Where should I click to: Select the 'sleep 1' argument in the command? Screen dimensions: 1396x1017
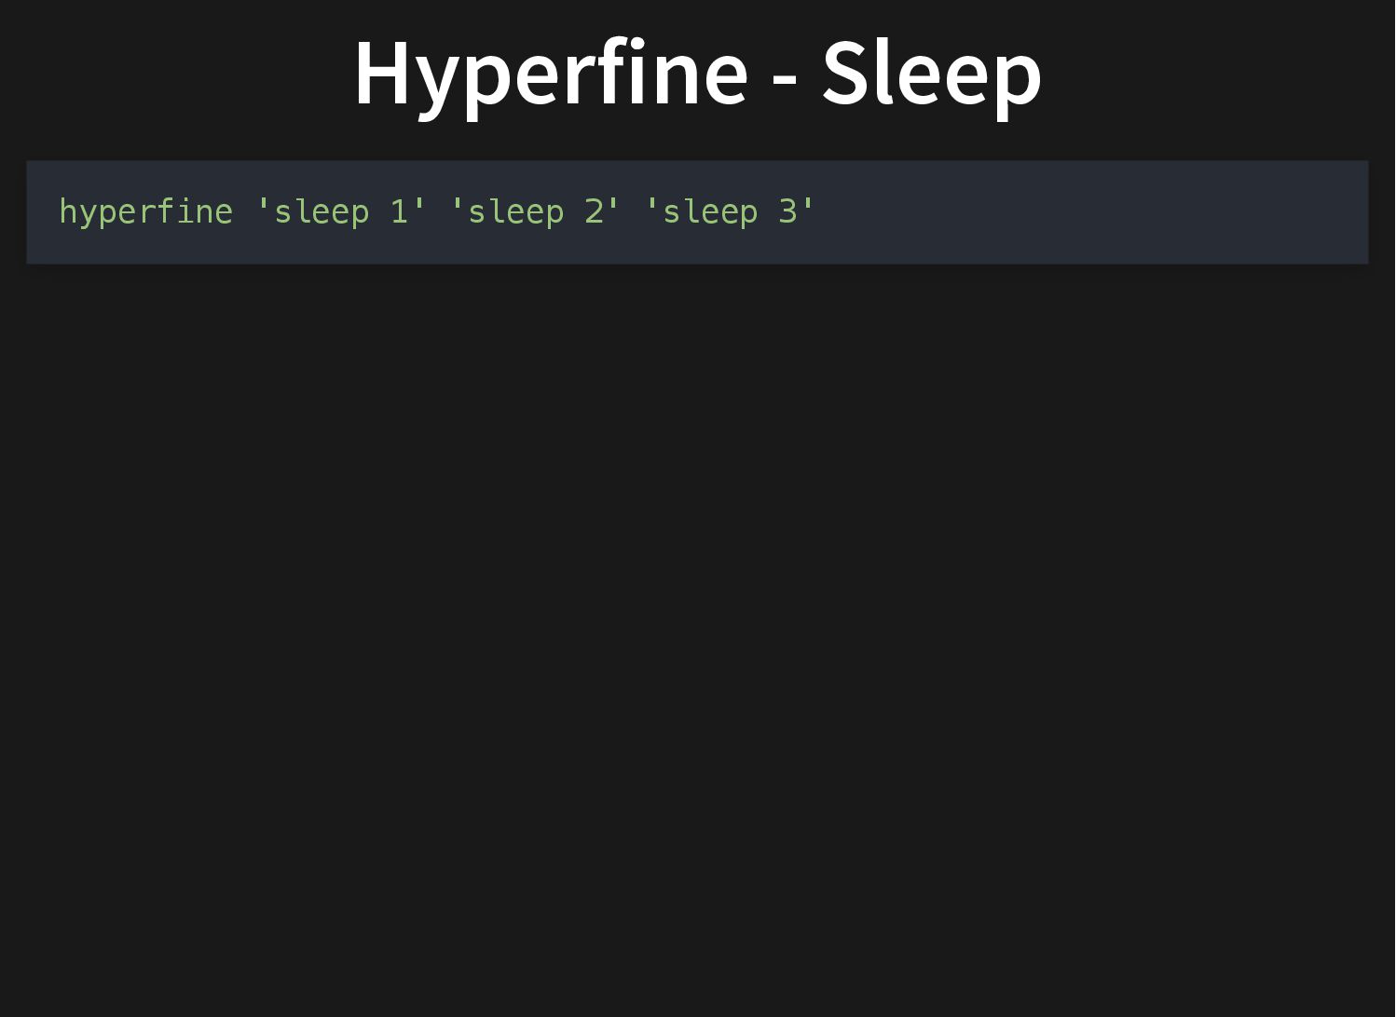(340, 211)
